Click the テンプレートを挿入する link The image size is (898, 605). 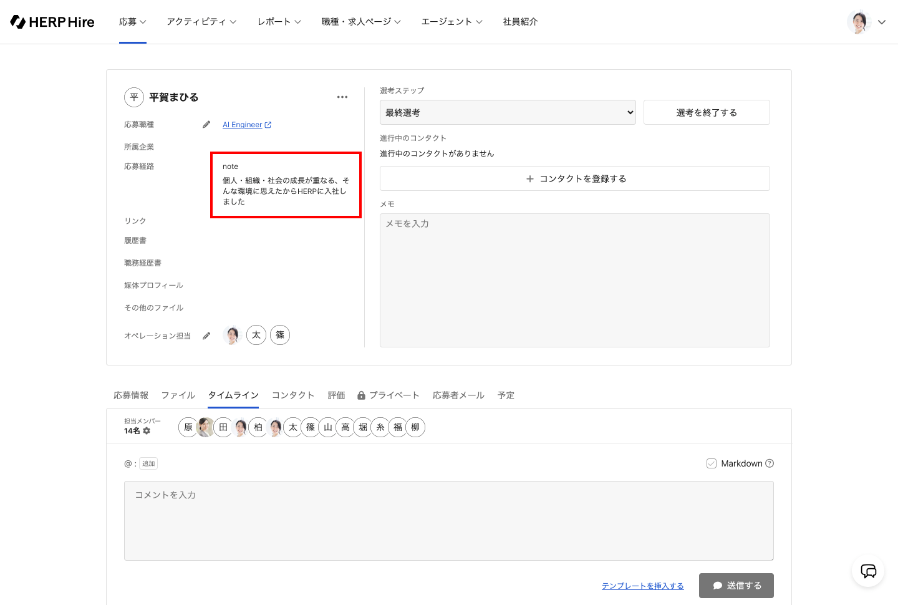pyautogui.click(x=643, y=586)
